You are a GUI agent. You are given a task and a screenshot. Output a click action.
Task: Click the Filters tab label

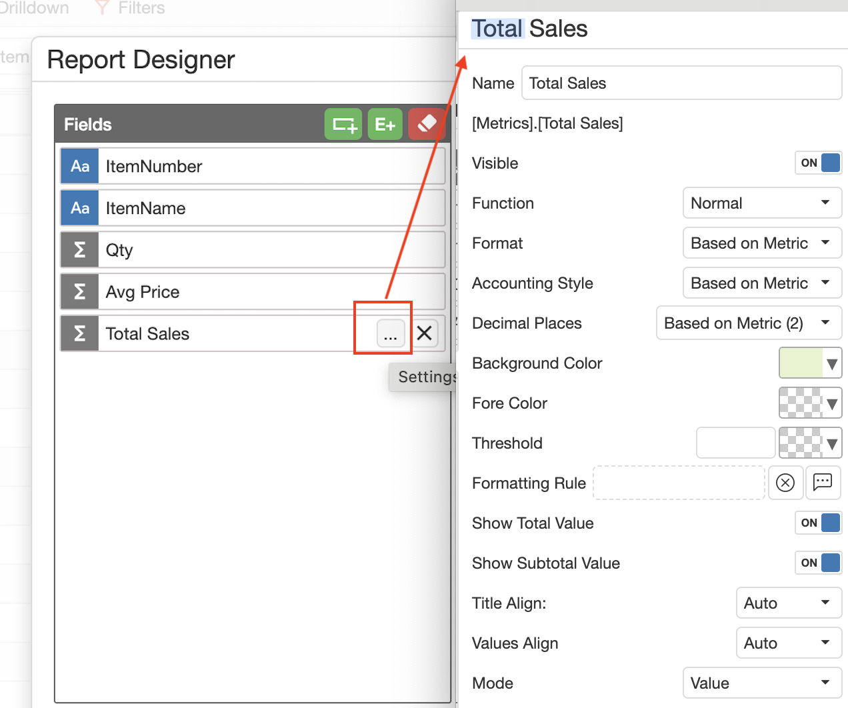click(141, 8)
